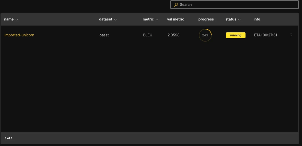The height and width of the screenshot is (146, 302).
Task: Click the magnifying glass search icon
Action: 176,5
